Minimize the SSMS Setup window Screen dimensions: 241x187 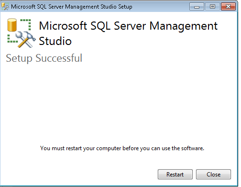[197, 7]
